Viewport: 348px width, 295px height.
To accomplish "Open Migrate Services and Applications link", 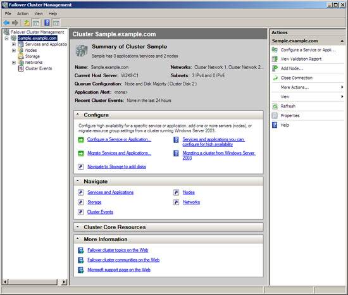I will click(120, 153).
